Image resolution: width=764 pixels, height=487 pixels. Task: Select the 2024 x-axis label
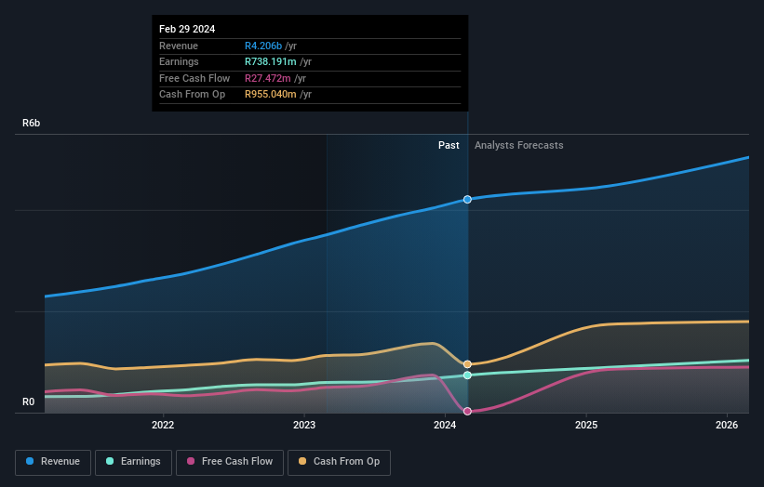(445, 425)
